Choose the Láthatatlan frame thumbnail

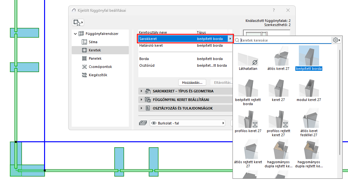(x=248, y=58)
